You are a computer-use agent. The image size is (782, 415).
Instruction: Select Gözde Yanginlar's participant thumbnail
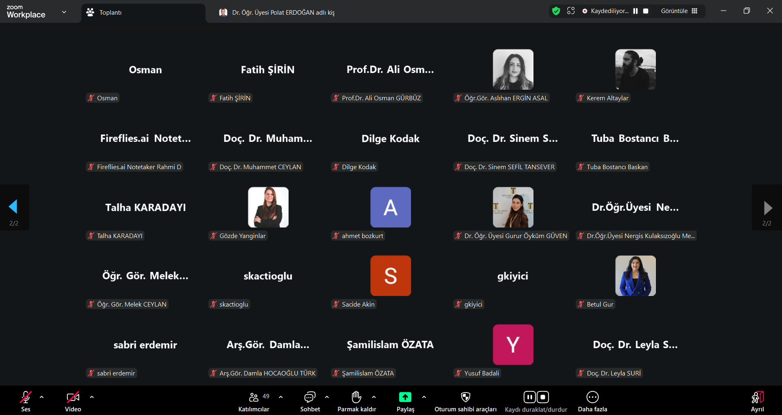pos(268,207)
